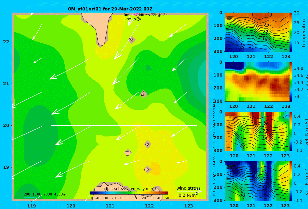
Task: Open the temperature section plot
Action: coord(257,32)
